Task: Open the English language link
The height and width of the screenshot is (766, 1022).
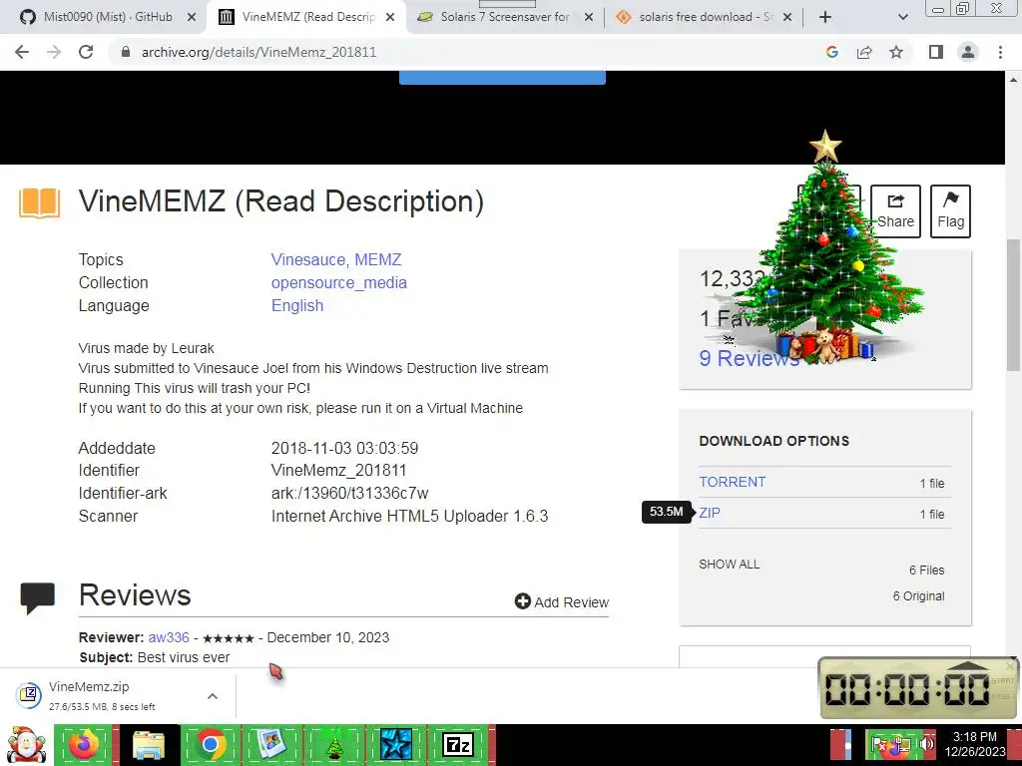Action: (x=297, y=306)
